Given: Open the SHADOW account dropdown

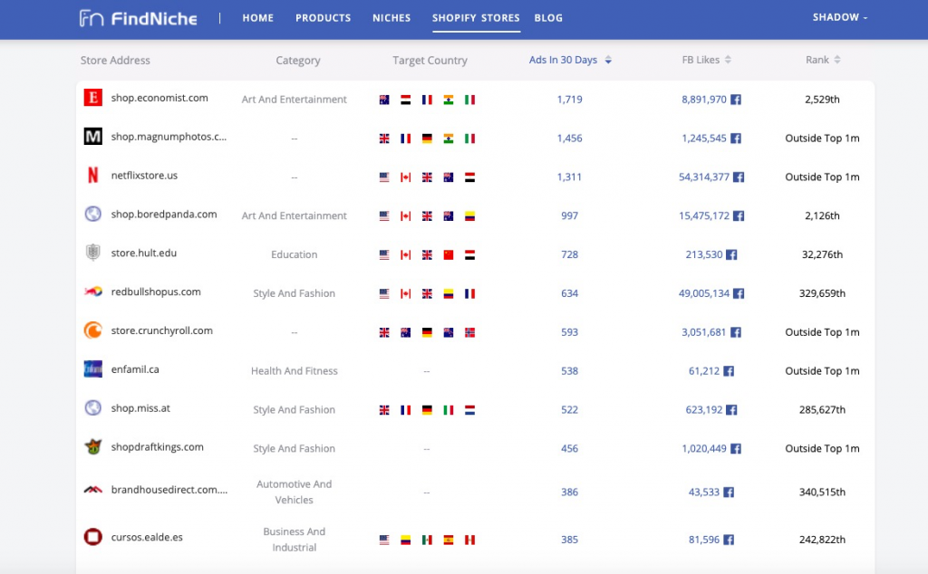Looking at the screenshot, I should [x=840, y=17].
